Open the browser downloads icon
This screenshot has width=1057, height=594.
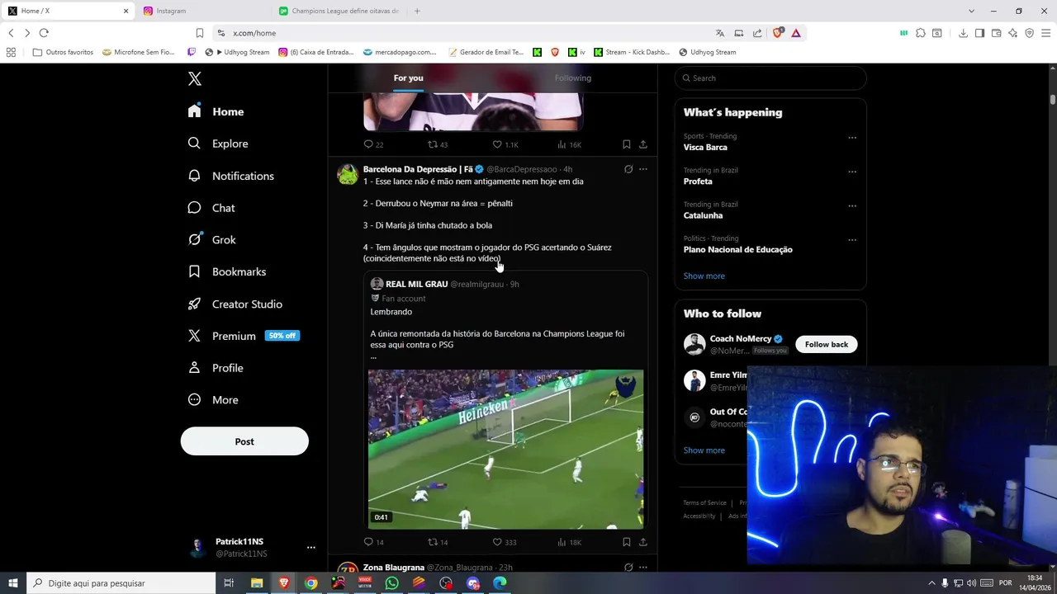[963, 33]
